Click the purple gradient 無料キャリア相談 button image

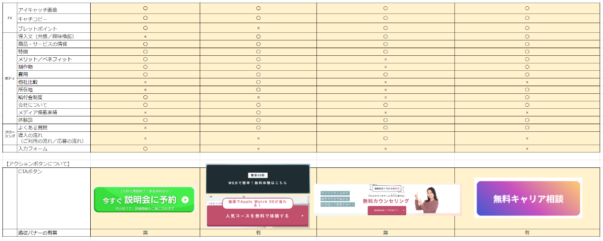[528, 198]
